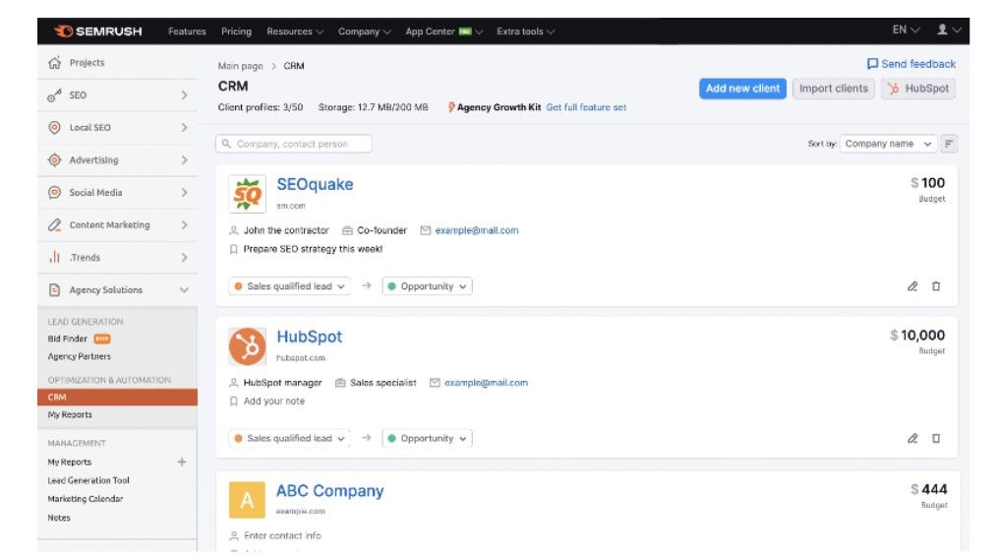
Task: Open Pricing in the top navigation
Action: (x=236, y=31)
